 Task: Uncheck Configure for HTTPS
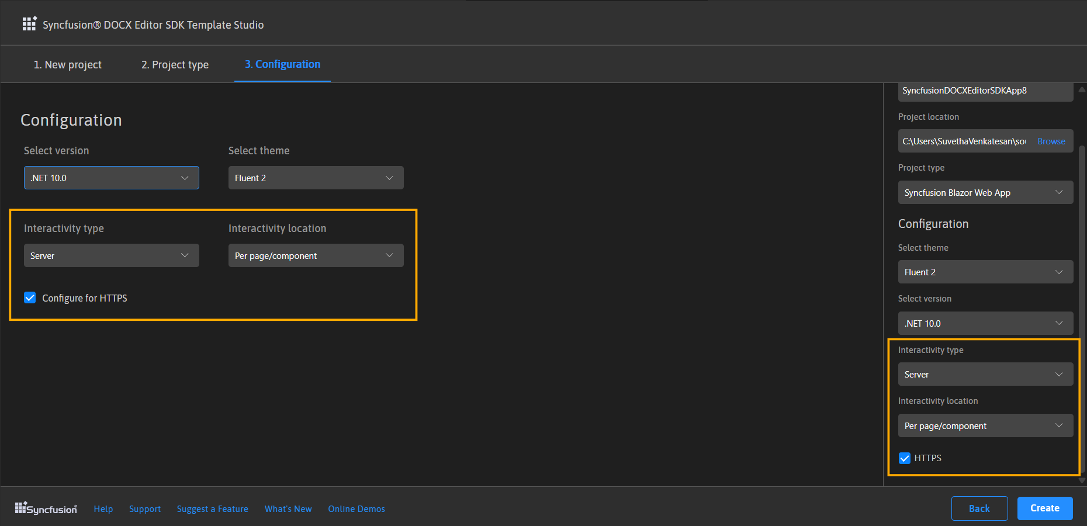(30, 298)
